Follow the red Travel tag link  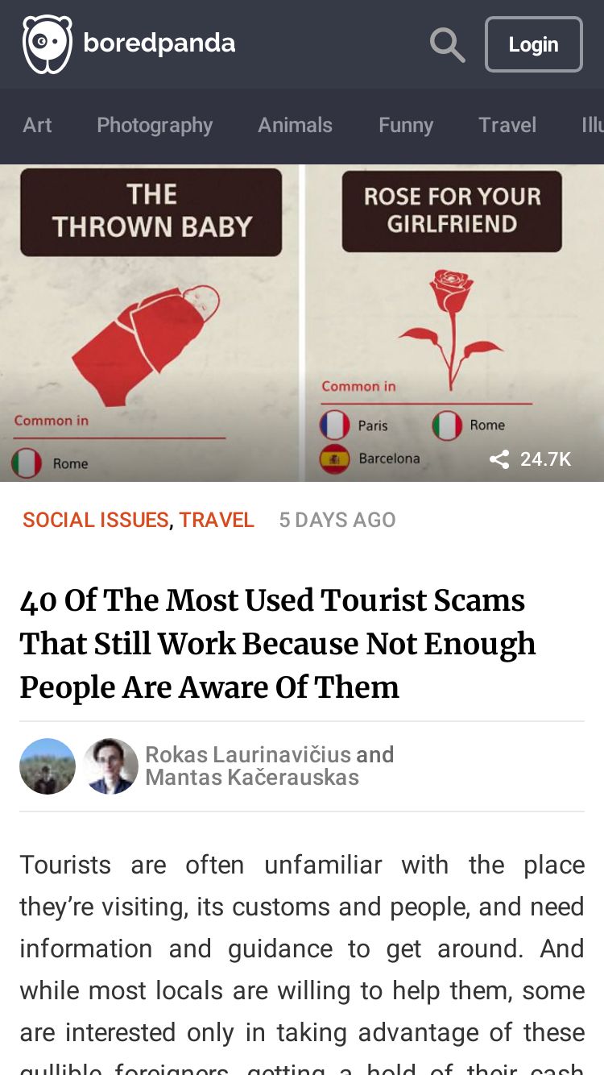(217, 520)
